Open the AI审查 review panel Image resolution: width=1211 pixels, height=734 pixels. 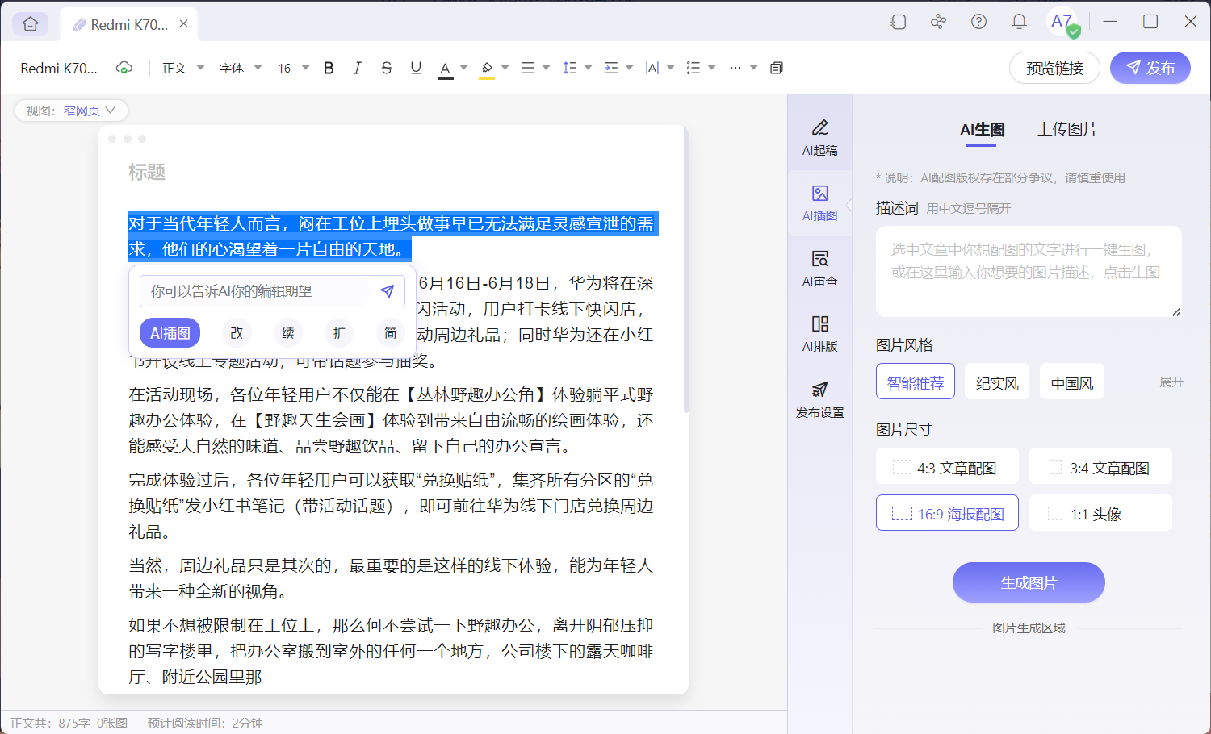coord(819,269)
